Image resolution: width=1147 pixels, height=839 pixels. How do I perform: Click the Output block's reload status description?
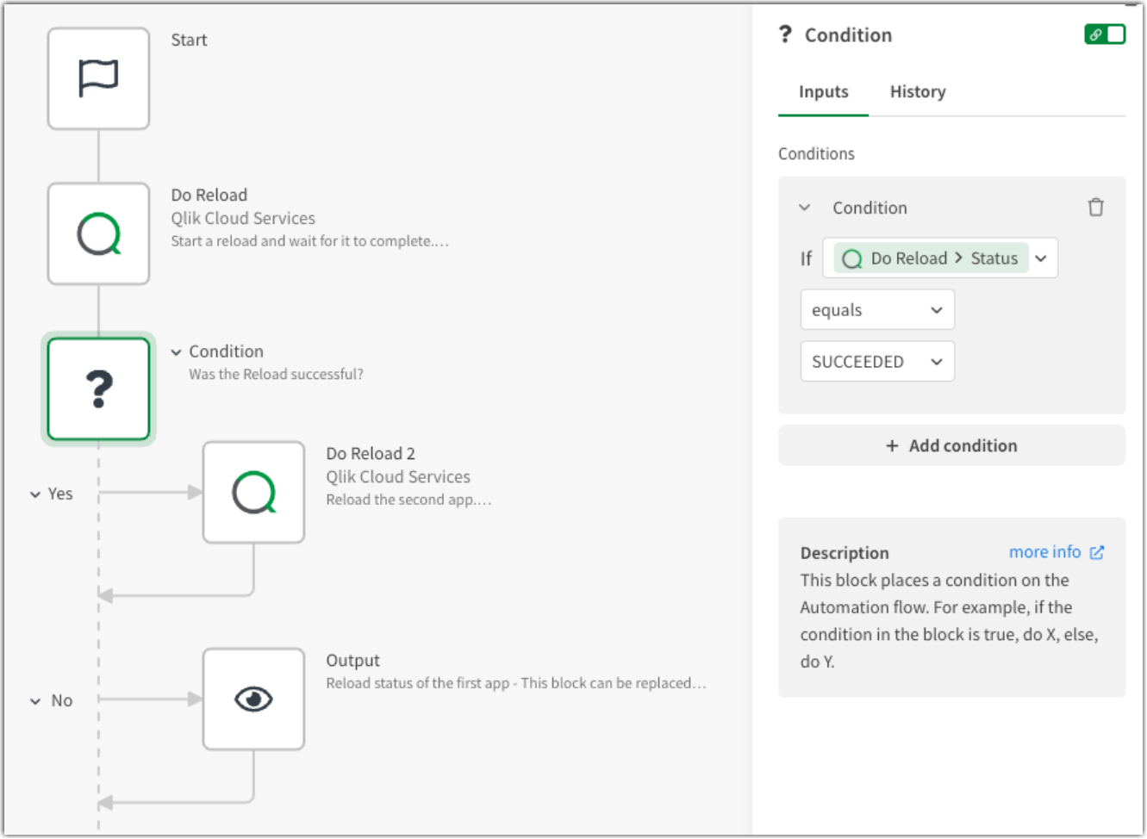tap(515, 683)
